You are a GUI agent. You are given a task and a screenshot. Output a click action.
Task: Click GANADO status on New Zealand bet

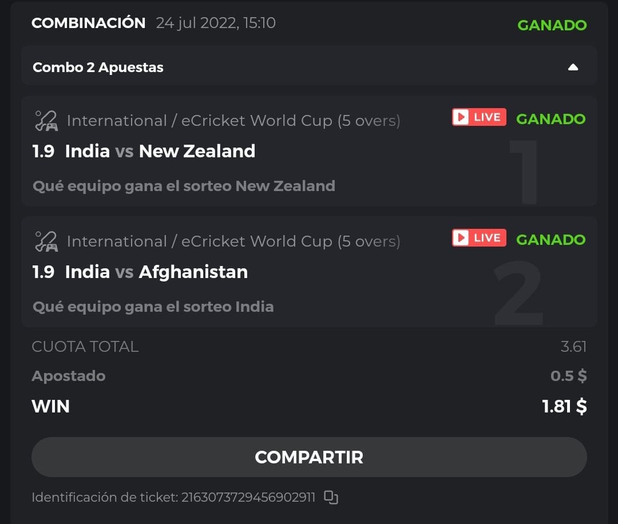[x=550, y=119]
